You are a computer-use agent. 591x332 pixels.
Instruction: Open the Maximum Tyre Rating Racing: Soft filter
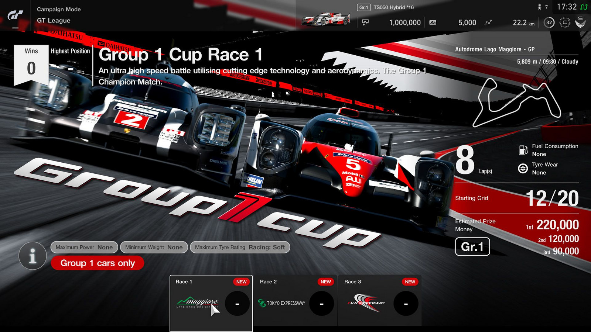(240, 247)
